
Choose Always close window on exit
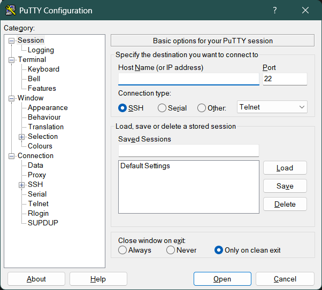[122, 250]
